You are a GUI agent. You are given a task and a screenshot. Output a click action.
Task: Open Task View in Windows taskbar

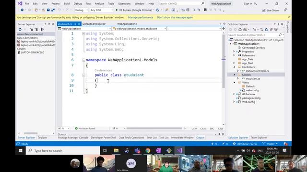point(105,150)
